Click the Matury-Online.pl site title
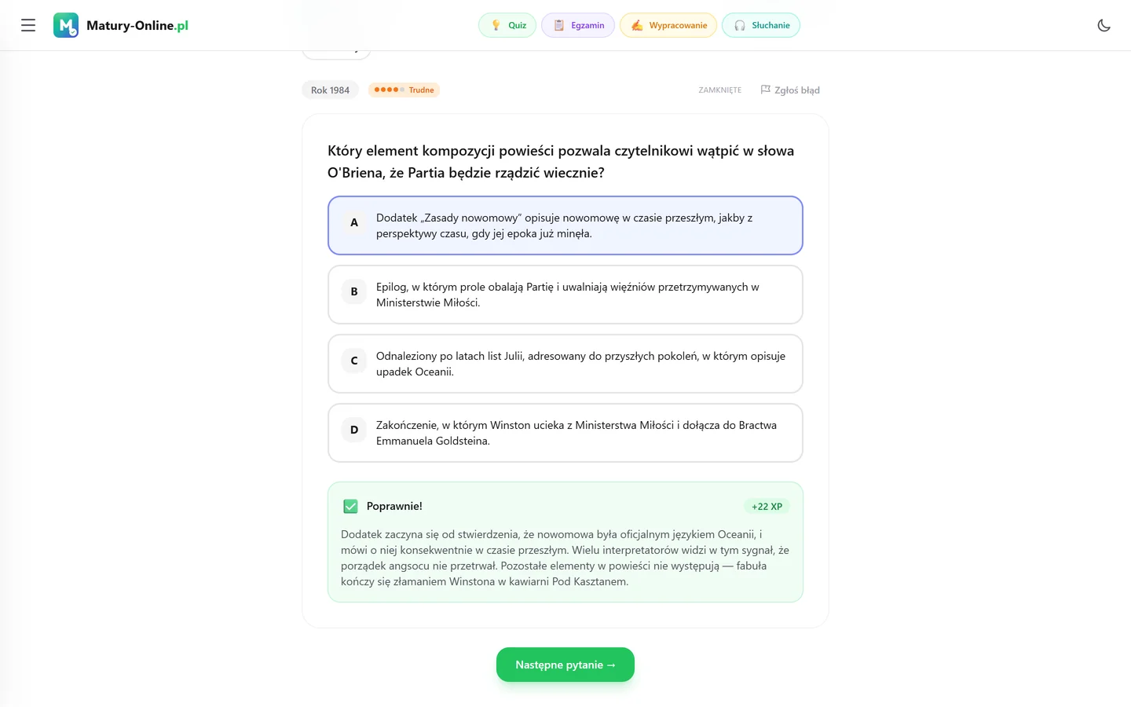Image resolution: width=1131 pixels, height=707 pixels. (x=137, y=25)
